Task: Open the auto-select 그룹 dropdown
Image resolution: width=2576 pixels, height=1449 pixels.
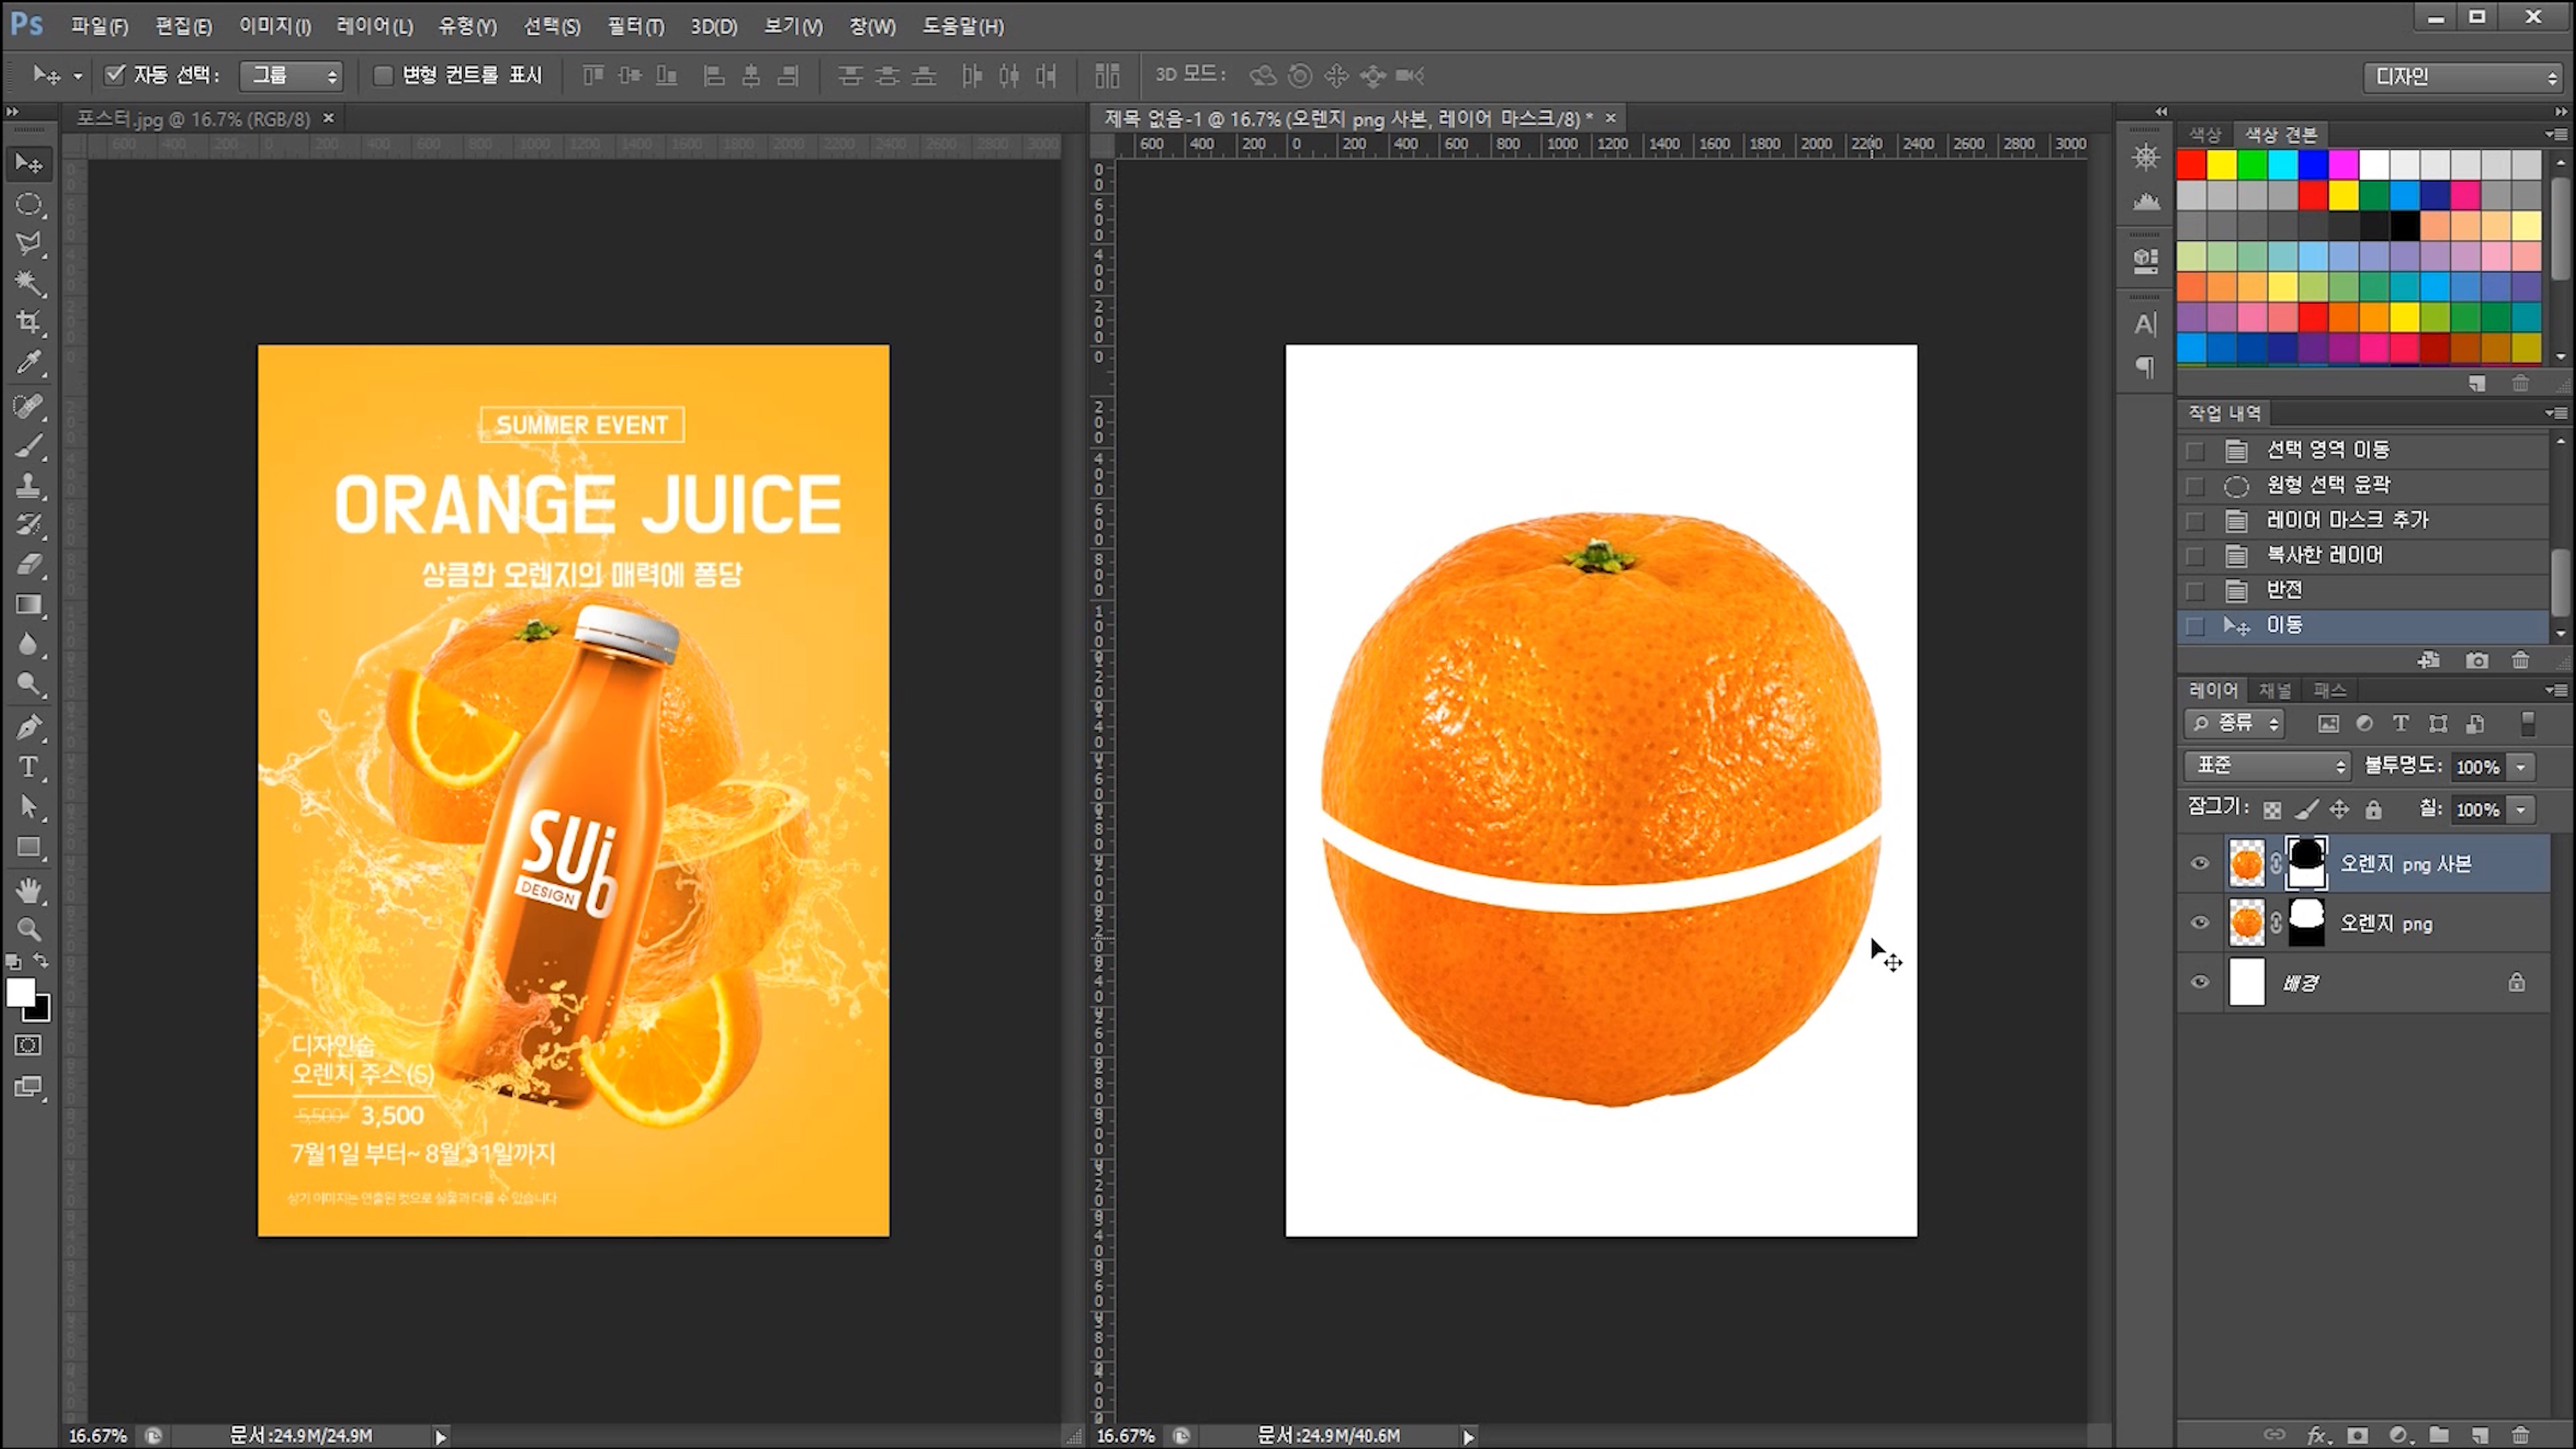Action: (291, 76)
